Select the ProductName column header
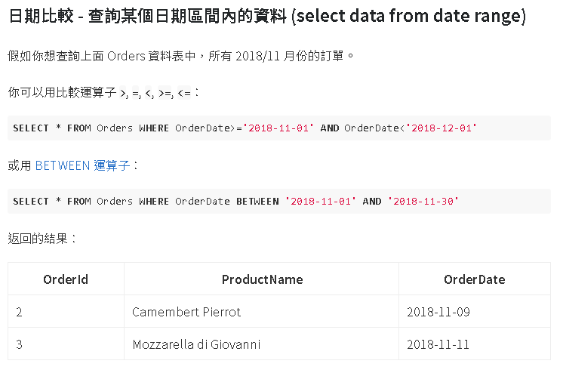 click(x=261, y=279)
